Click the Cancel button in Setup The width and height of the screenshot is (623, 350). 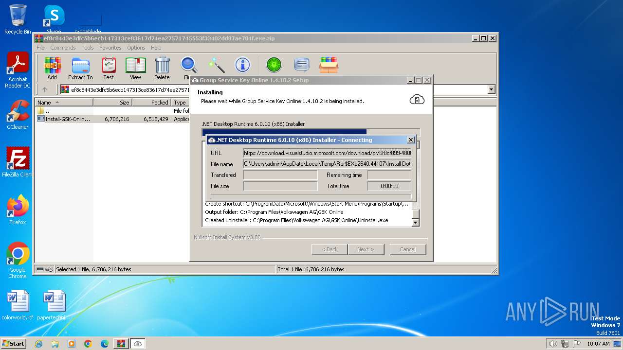click(x=407, y=249)
